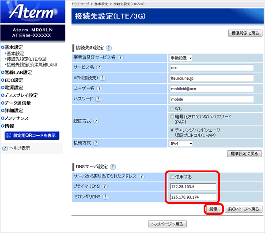Click the セカンダリDNS input field
The width and height of the screenshot is (265, 233).
coord(193,197)
